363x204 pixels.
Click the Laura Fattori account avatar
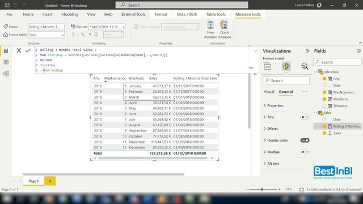pyautogui.click(x=319, y=5)
